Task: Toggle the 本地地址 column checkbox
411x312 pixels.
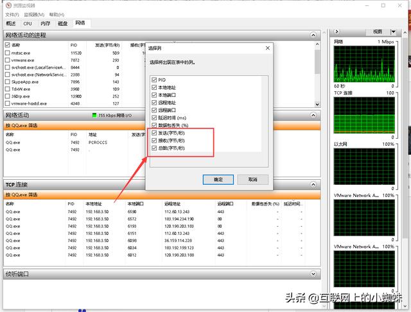Action: [154, 87]
